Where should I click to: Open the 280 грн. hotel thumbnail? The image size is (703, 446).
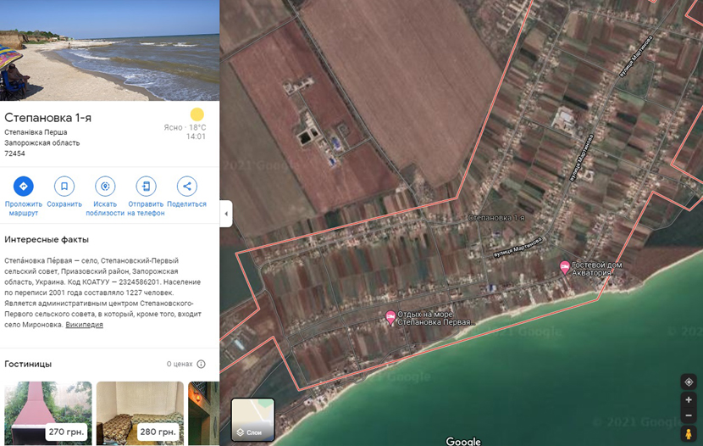[x=140, y=413]
